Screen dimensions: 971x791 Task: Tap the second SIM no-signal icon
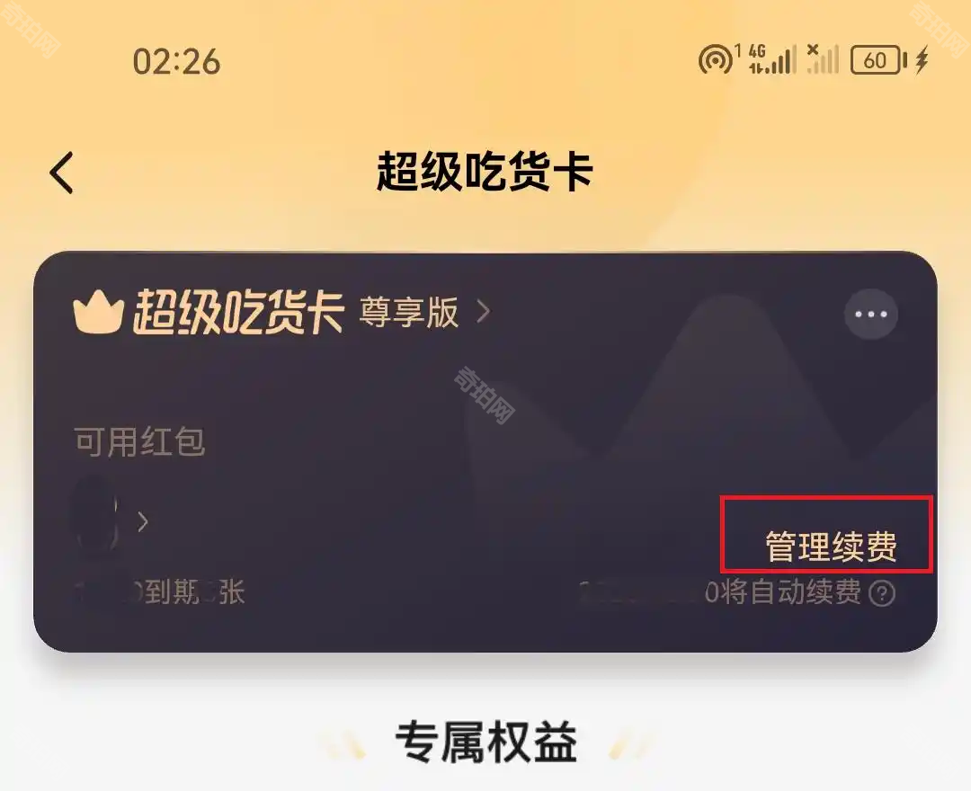823,59
